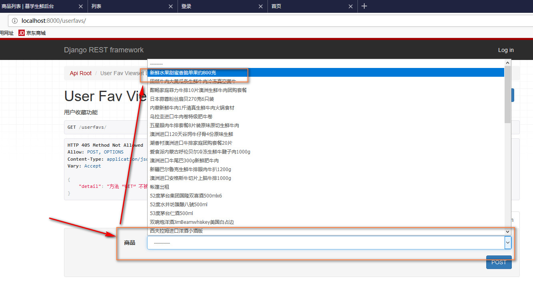The image size is (533, 297).
Task: Close the 首页 browser tab
Action: pyautogui.click(x=351, y=6)
